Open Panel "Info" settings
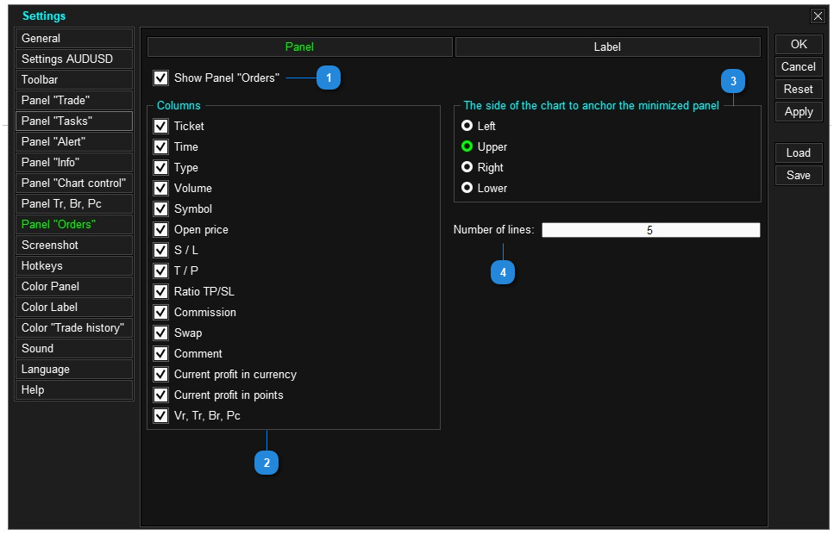Screen dimensions: 834x535 pyautogui.click(x=74, y=163)
